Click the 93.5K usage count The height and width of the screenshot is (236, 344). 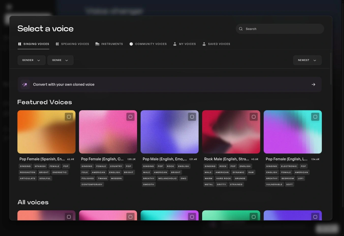click(255, 159)
